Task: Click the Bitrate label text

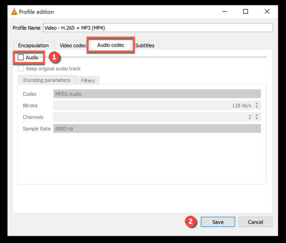Action: (x=30, y=106)
